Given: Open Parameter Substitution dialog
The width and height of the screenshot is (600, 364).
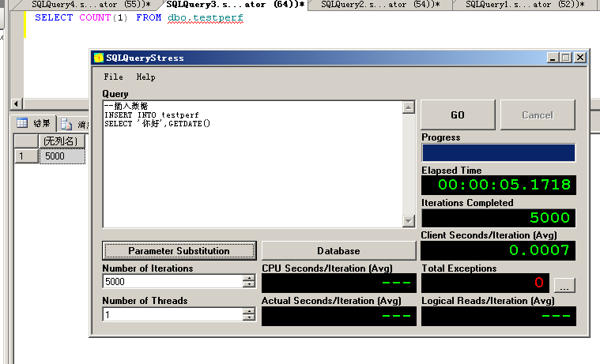Looking at the screenshot, I should (x=179, y=251).
